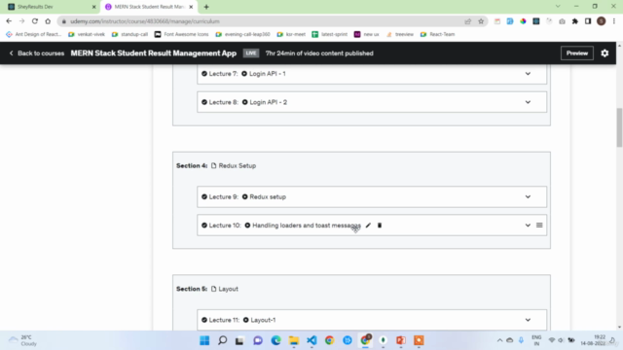Open a new browser tab
The image size is (623, 350).
(206, 7)
